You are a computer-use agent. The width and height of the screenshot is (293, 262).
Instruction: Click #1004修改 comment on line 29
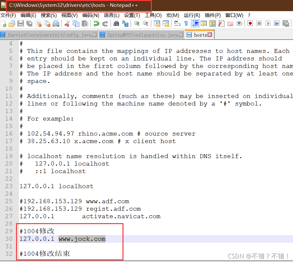click(x=37, y=231)
